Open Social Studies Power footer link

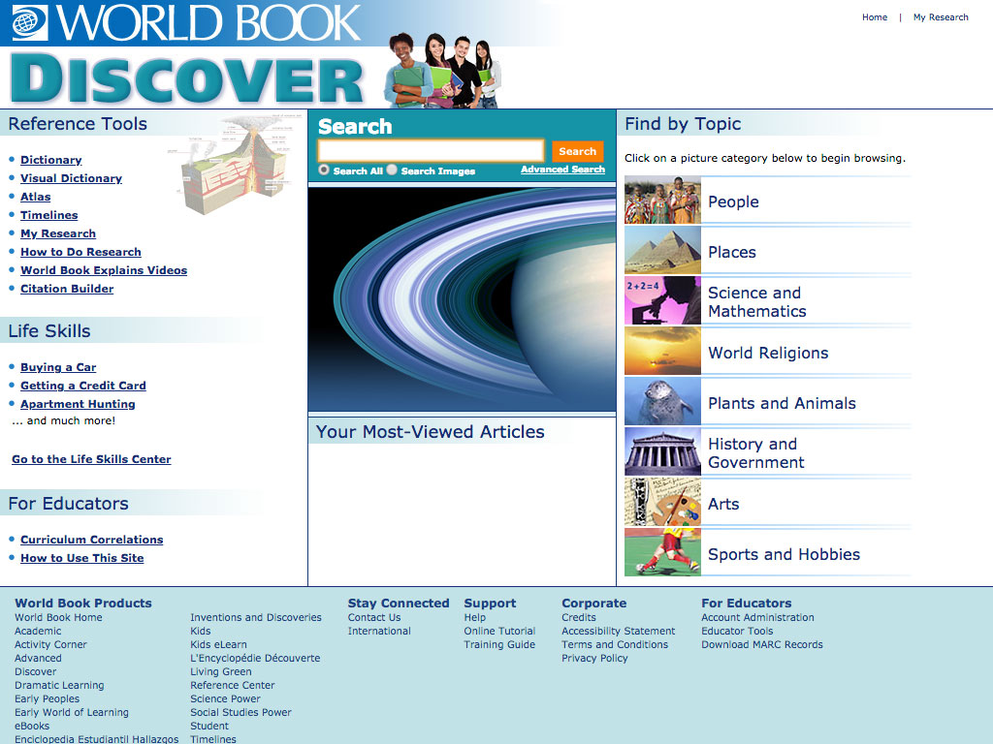point(240,712)
